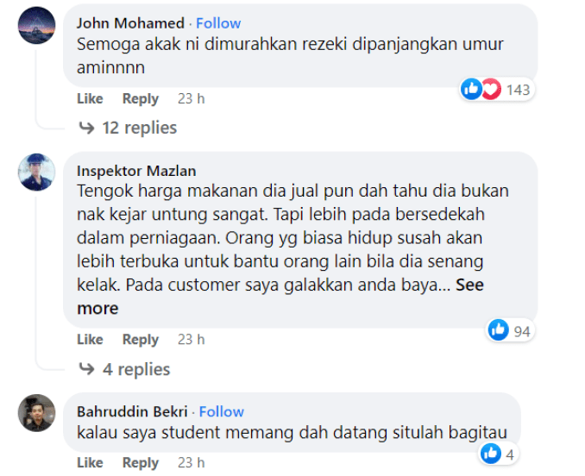Click the reply arrow icon beside 12 replies

point(86,128)
